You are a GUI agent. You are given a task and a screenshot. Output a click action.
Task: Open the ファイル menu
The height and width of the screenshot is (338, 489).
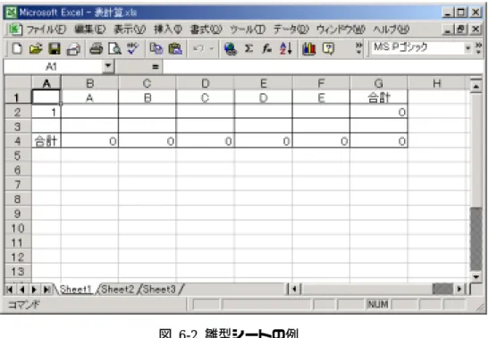[x=46, y=30]
